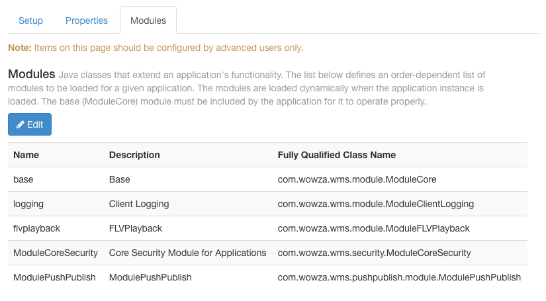Image resolution: width=546 pixels, height=301 pixels.
Task: Switch to the Setup tab
Action: click(x=30, y=21)
